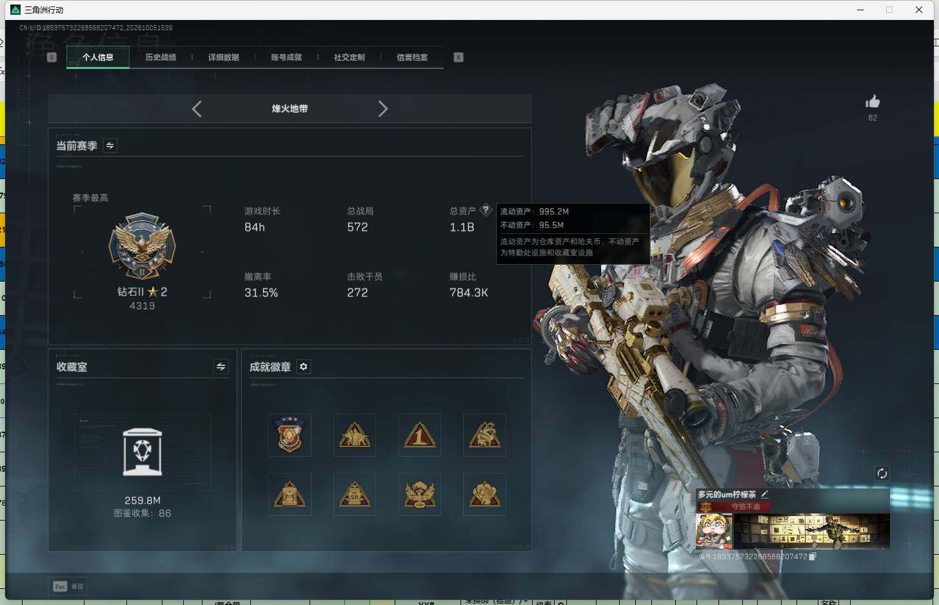Click the 收藏室 display case icon
Viewport: 939px width, 605px height.
pyautogui.click(x=143, y=452)
